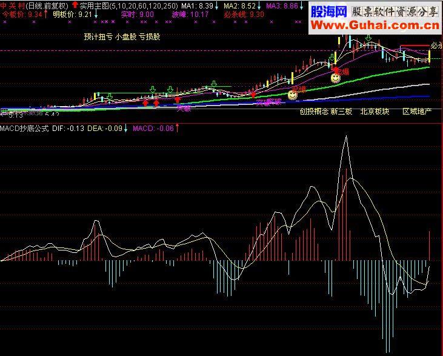Screen dimensions: 443x356
Task: Click the 区域地产 sector tag
Action: 417,112
